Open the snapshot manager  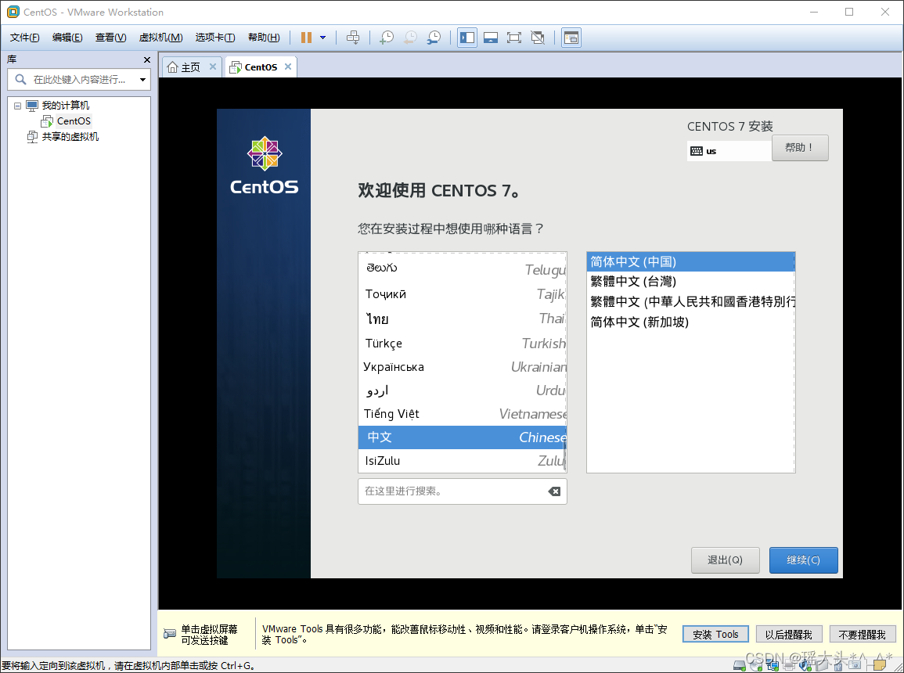coord(434,37)
